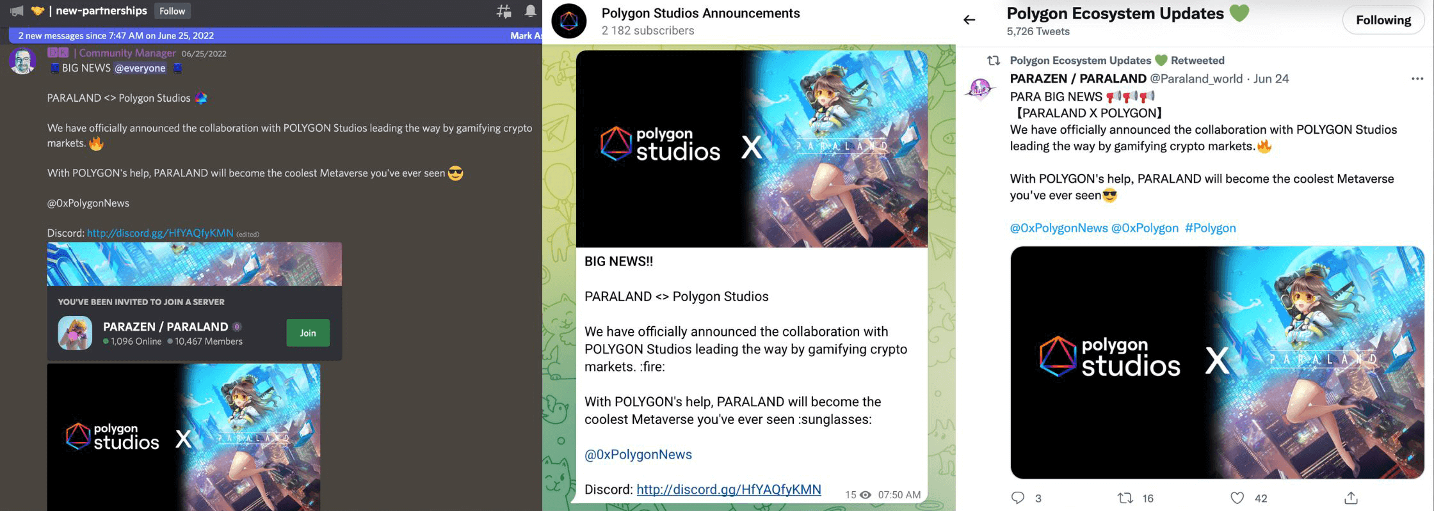Click the share icon under the tweet

click(1351, 498)
